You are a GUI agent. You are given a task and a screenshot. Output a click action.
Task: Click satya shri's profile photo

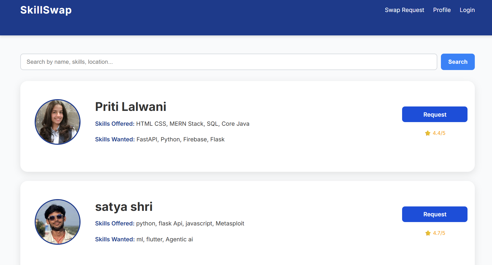[58, 222]
